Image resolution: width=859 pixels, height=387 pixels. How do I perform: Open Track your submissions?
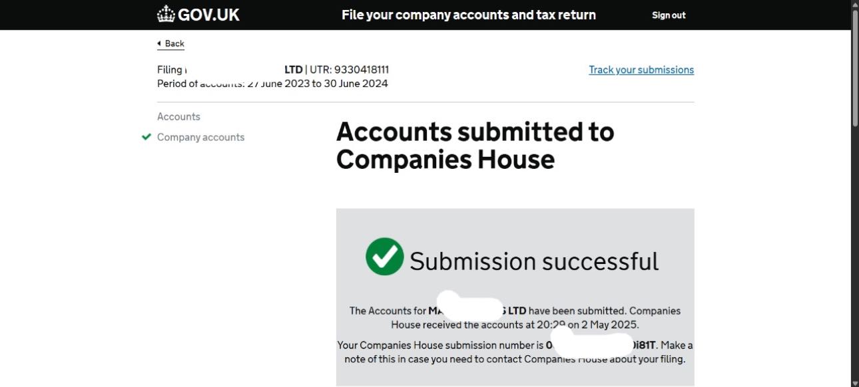(641, 70)
